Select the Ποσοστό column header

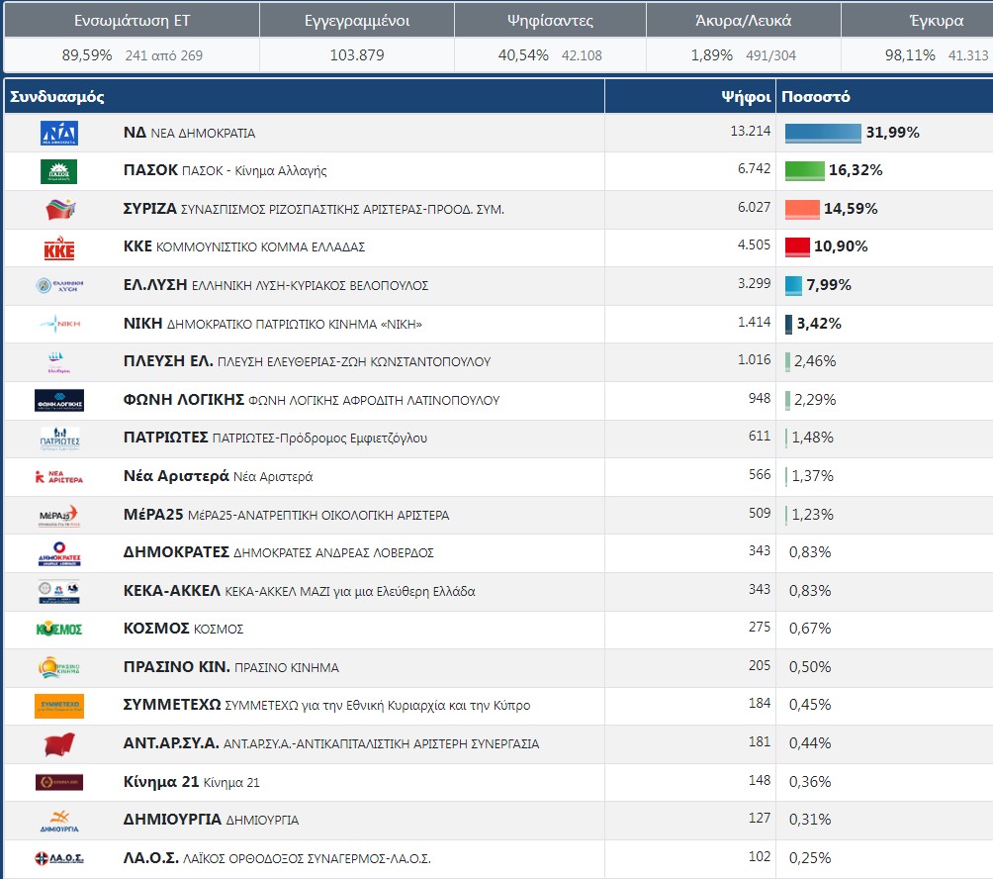click(815, 97)
